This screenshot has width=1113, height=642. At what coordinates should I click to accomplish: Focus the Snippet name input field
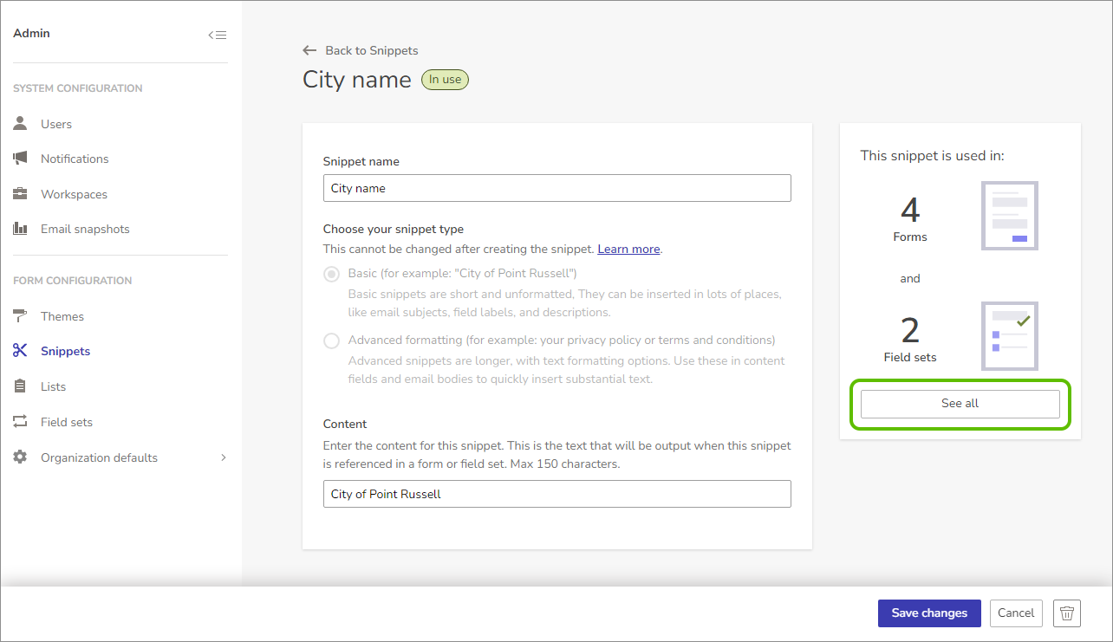[557, 188]
